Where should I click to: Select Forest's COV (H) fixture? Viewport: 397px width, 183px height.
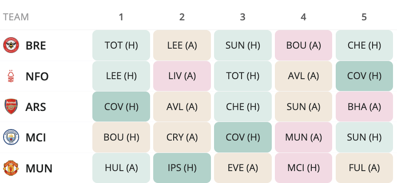(364, 76)
